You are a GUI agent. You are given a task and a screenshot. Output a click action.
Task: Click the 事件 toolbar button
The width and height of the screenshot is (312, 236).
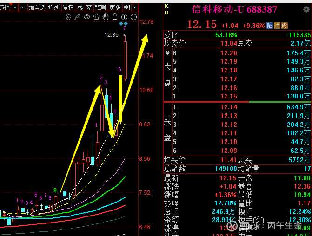tap(5, 7)
